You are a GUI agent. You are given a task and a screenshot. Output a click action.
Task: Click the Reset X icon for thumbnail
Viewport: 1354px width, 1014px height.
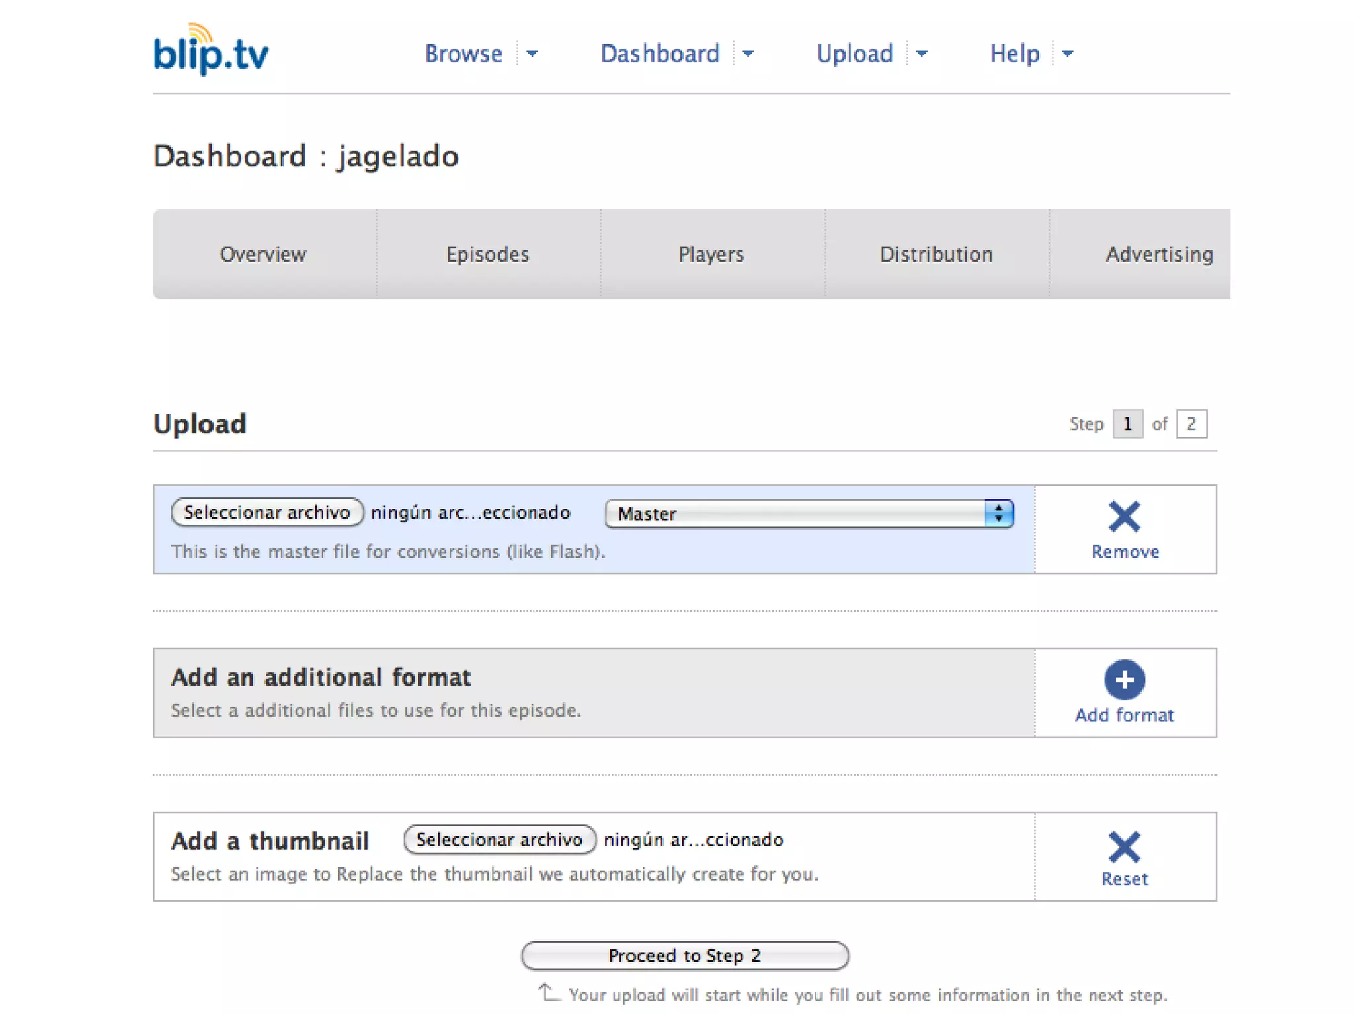[1124, 847]
